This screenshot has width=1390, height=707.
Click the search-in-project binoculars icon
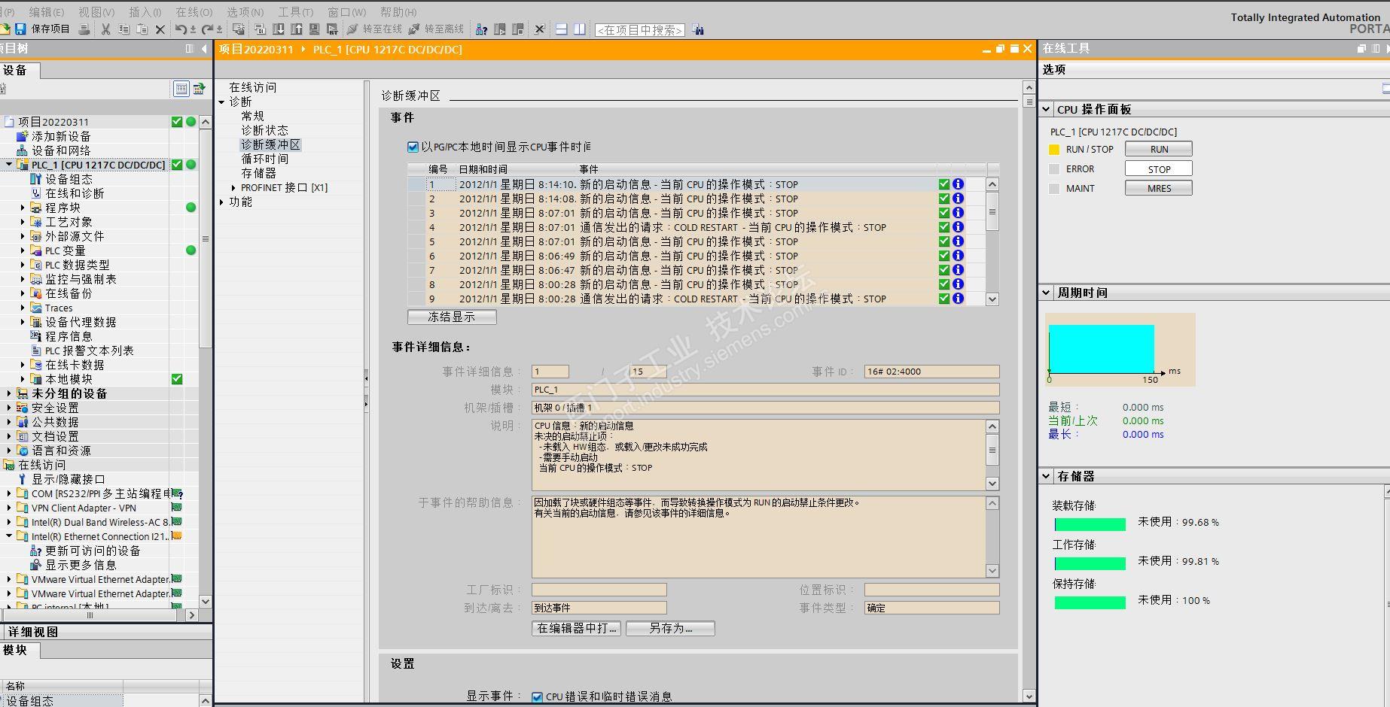[x=698, y=30]
